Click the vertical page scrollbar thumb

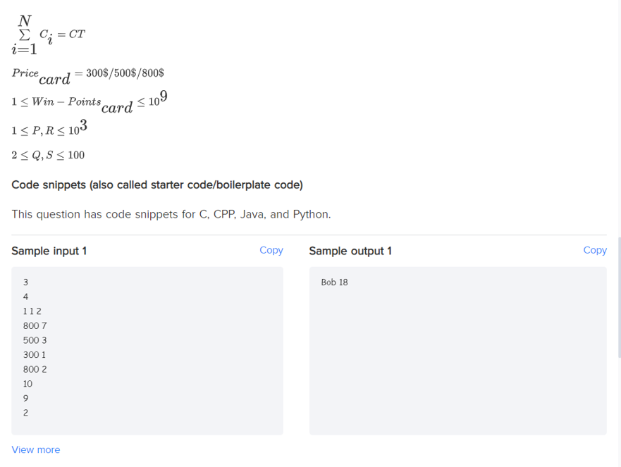click(x=619, y=298)
